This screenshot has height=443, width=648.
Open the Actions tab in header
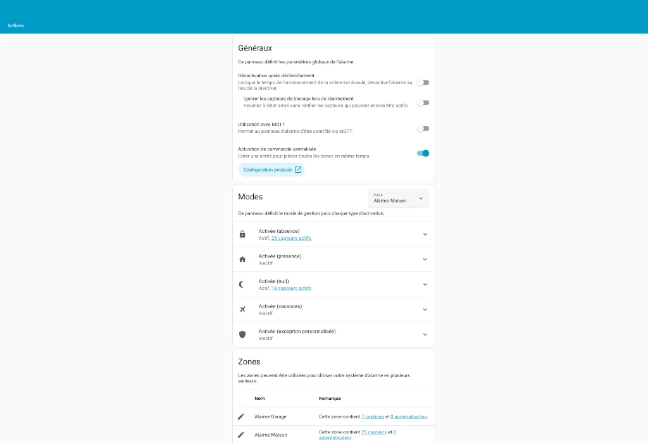[16, 26]
